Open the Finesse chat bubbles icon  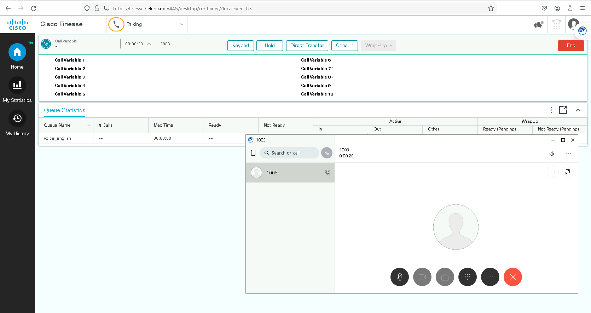(538, 24)
